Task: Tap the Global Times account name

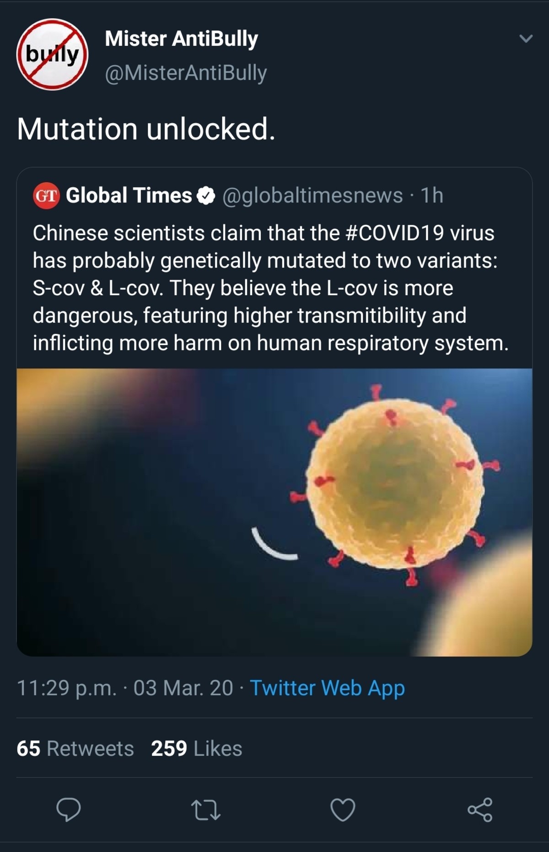Action: click(x=129, y=196)
